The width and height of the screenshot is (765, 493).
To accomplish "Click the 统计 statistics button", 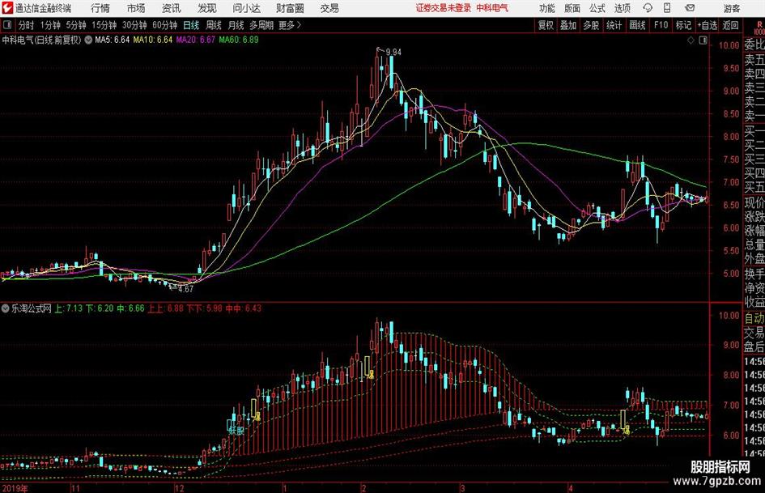I will (x=614, y=25).
